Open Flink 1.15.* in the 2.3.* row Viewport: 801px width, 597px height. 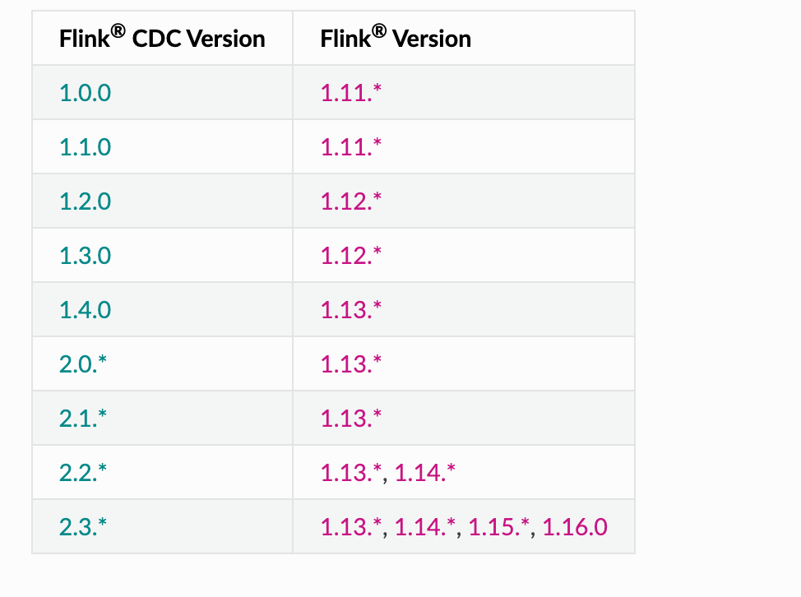coord(498,526)
